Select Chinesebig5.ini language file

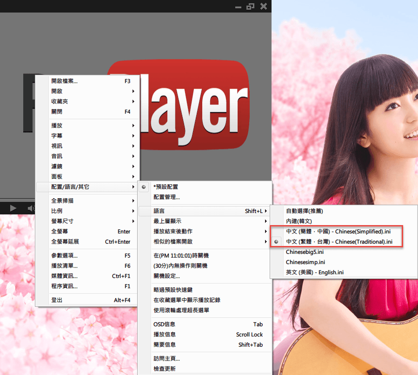tap(305, 252)
